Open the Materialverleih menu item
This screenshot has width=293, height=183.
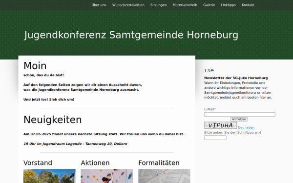[x=185, y=5]
